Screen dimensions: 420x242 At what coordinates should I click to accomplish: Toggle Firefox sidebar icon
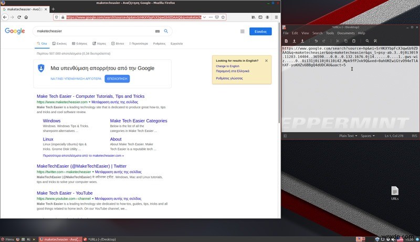tap(260, 17)
